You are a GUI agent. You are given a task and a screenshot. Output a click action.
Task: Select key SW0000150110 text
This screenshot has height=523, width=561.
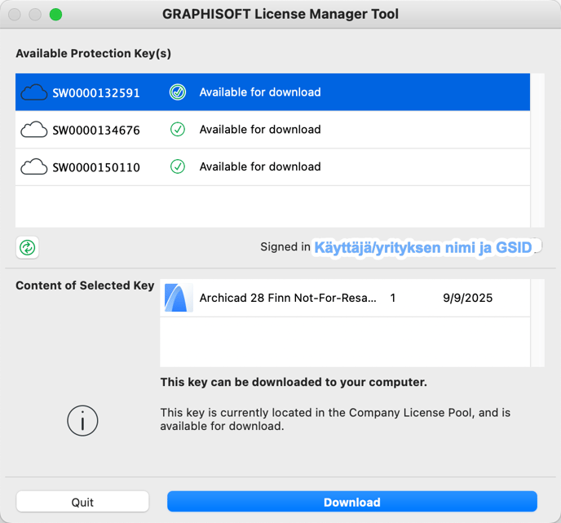tap(96, 167)
